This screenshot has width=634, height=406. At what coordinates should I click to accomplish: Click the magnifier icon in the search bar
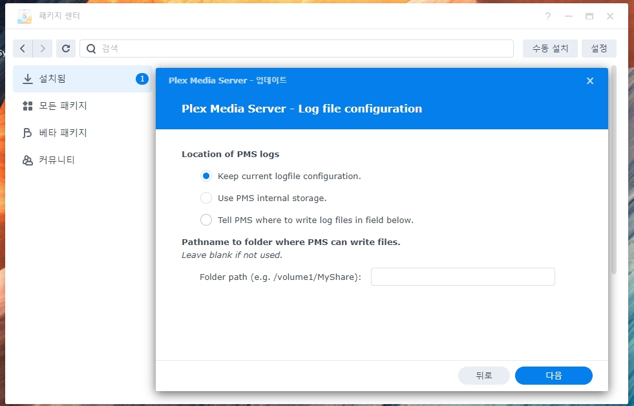(91, 48)
